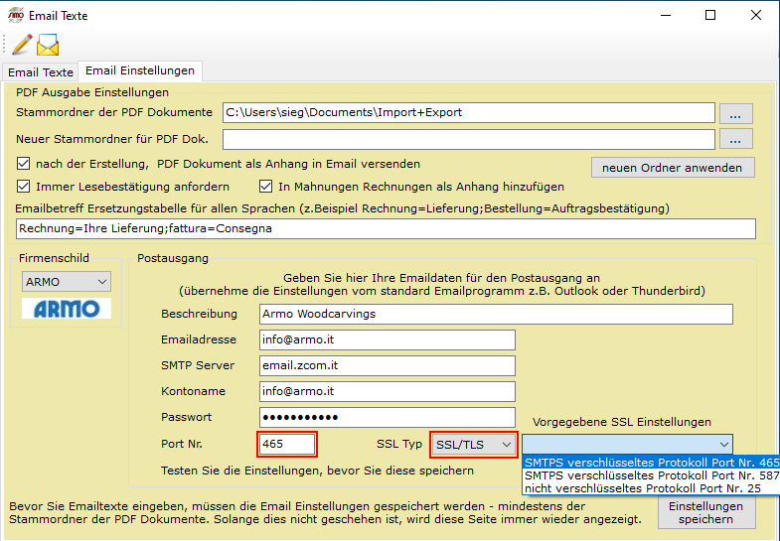
Task: Toggle sending PDF document as email attachment
Action: coord(25,164)
